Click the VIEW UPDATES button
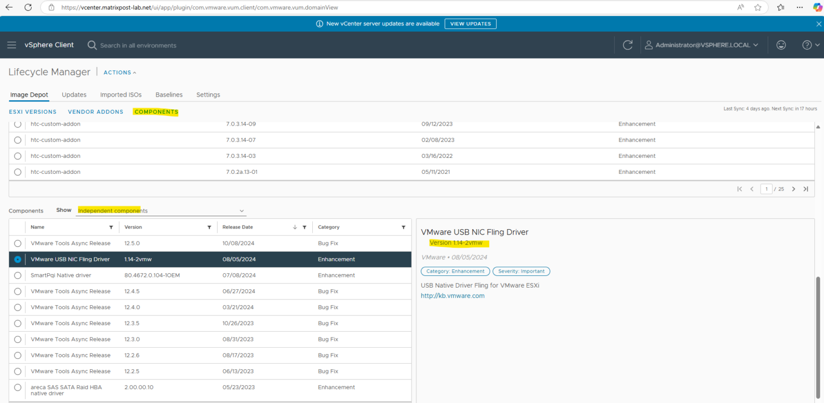The width and height of the screenshot is (824, 403). pos(470,24)
